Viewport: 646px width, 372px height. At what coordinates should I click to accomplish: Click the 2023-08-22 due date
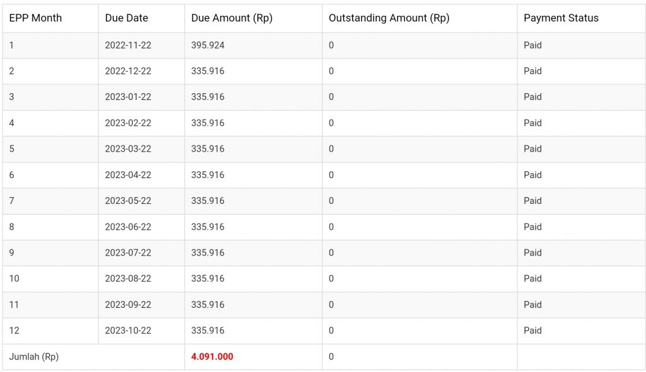click(128, 279)
